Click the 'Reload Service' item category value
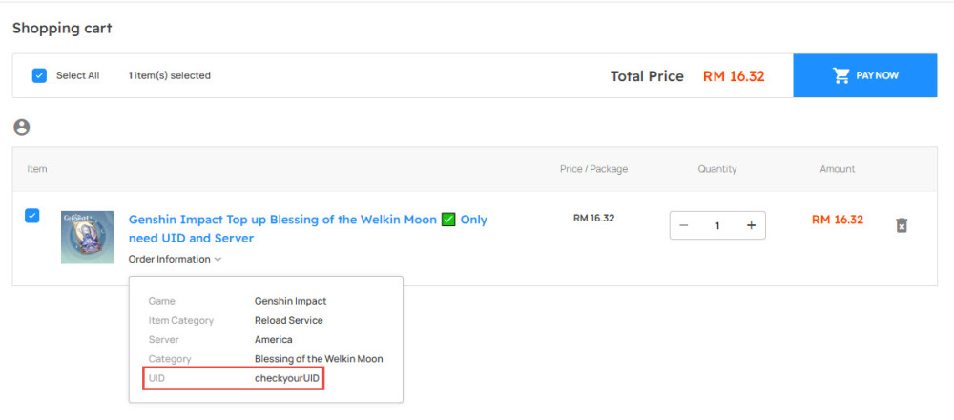Screen dimensions: 954x420 (x=289, y=320)
